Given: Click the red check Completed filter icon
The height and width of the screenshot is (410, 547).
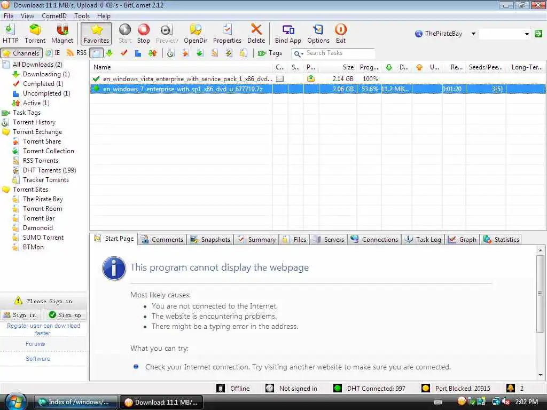Looking at the screenshot, I should tap(123, 53).
